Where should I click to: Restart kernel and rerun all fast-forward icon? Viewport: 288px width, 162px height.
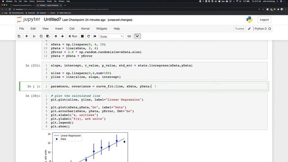pyautogui.click(x=95, y=36)
